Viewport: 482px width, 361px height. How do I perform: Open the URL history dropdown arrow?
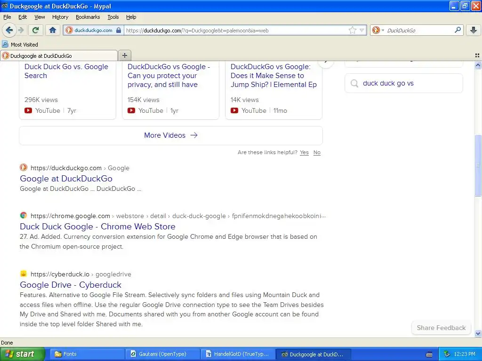(362, 30)
